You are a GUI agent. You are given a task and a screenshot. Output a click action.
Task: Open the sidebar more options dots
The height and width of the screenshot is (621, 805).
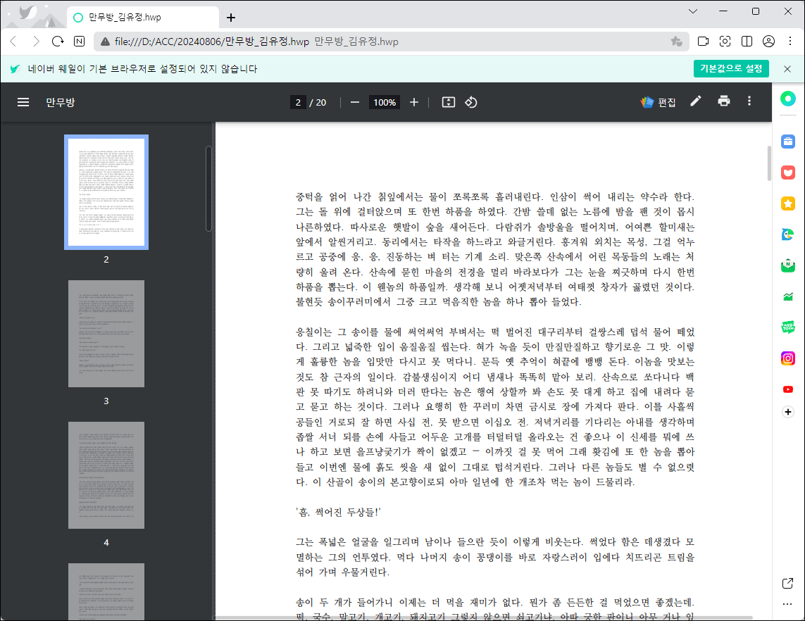[787, 604]
